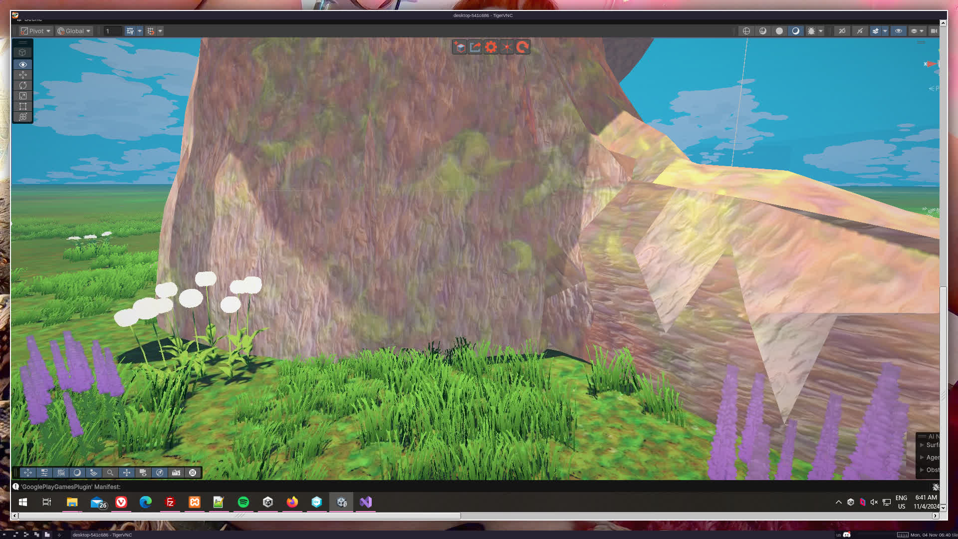Select the Scale tool

[x=22, y=96]
